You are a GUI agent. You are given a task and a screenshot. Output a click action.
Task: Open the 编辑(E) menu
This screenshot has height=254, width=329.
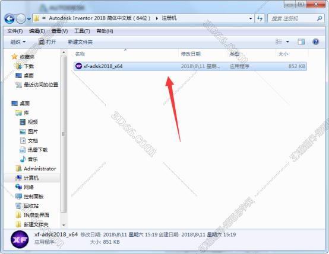tap(37, 31)
